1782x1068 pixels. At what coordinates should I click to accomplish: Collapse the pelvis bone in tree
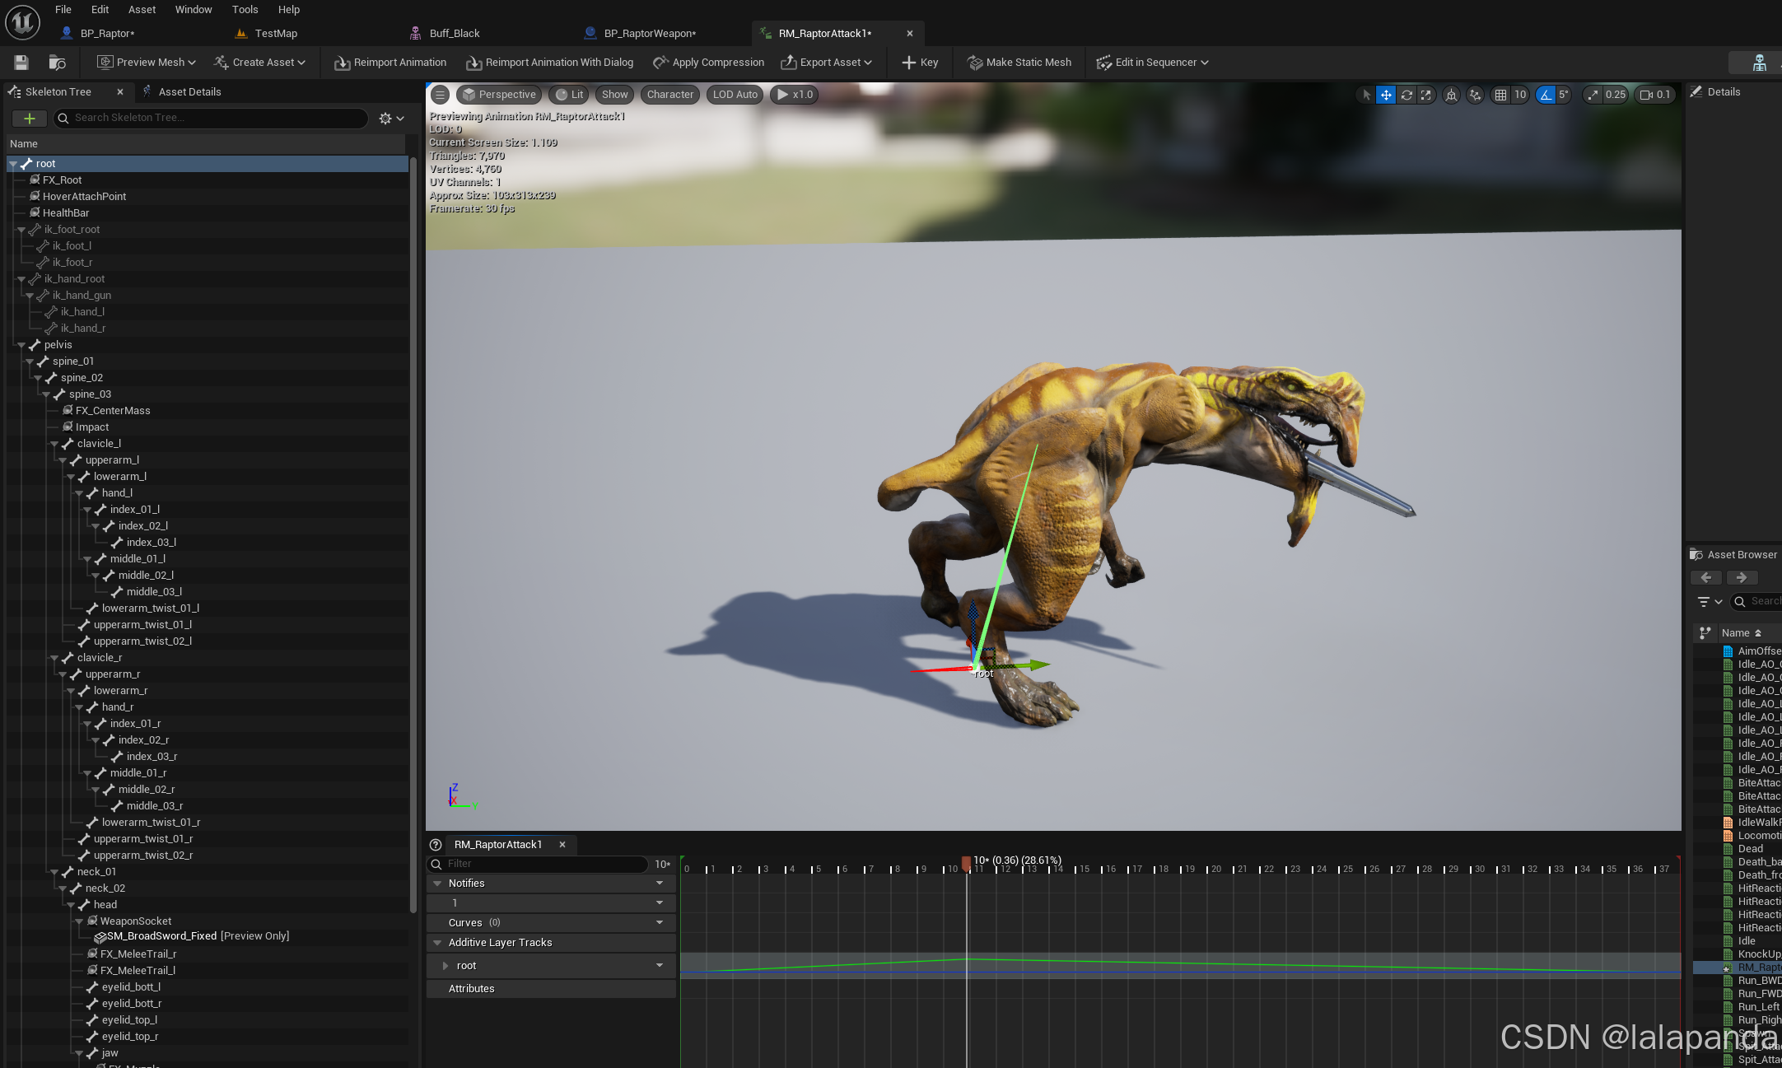pyautogui.click(x=22, y=345)
